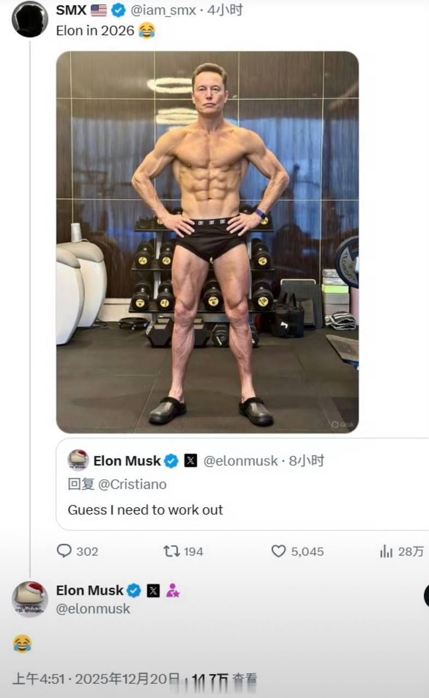Open the muscular Elon gym image
Screen dimensions: 429x698
pyautogui.click(x=207, y=242)
